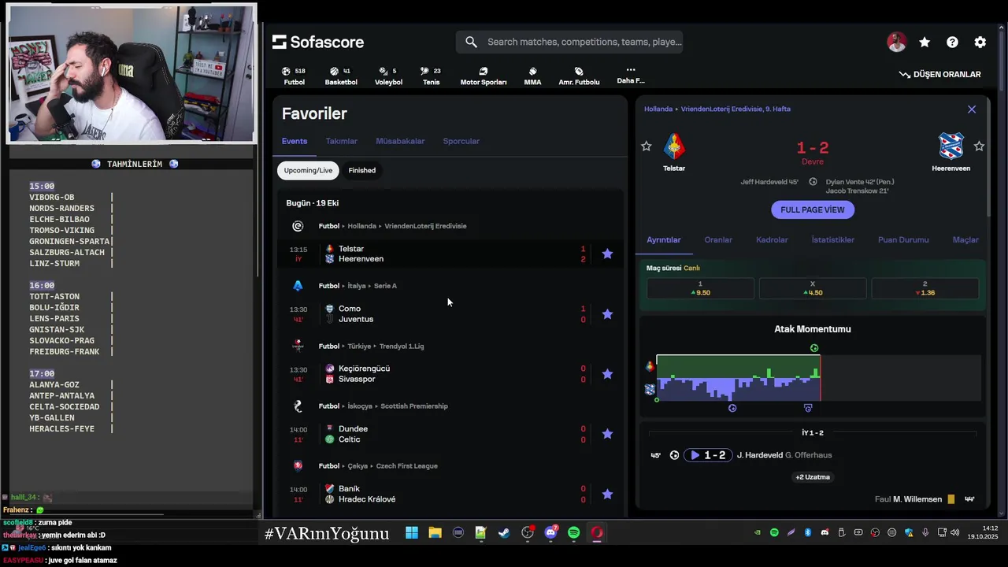Switch to the Sporcular tab
1008x567 pixels.
point(461,141)
